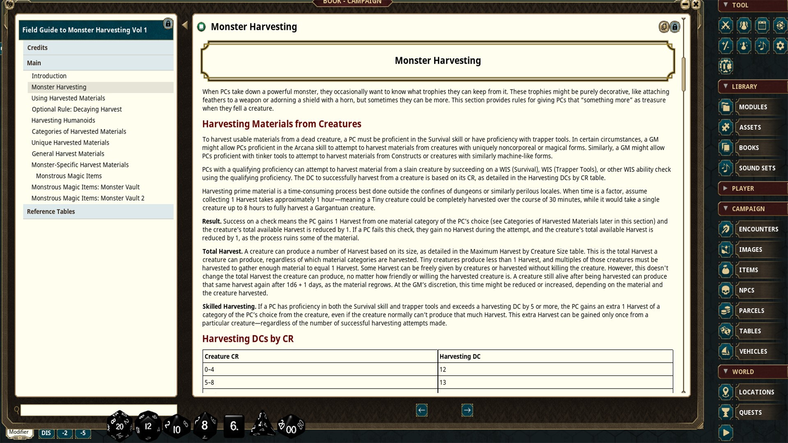The width and height of the screenshot is (788, 443).
Task: Toggle the DIS disadvantage modifier
Action: (x=46, y=433)
